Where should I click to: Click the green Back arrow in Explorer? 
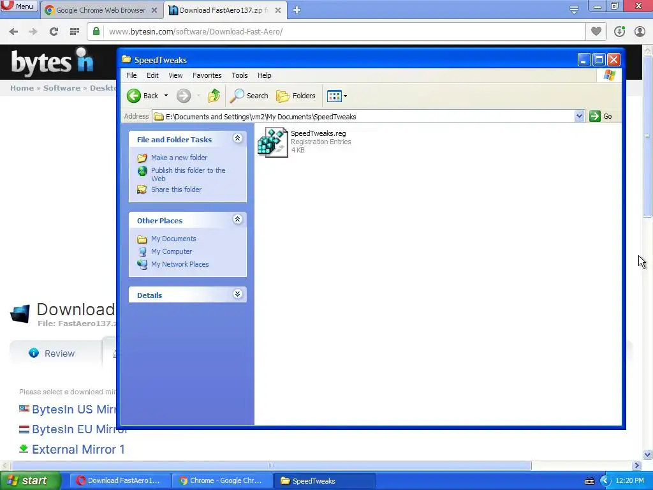pyautogui.click(x=134, y=96)
